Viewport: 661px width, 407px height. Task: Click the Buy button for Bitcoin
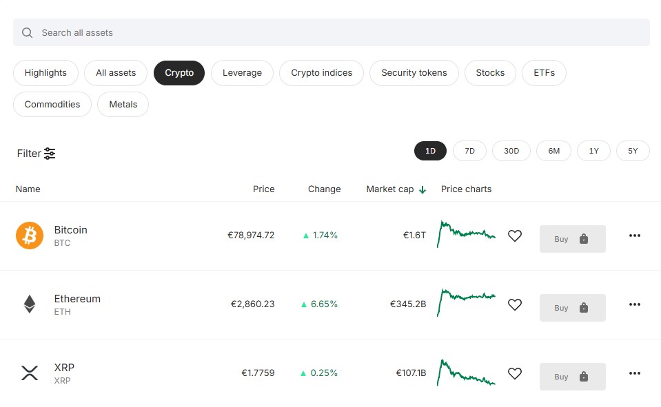562,238
